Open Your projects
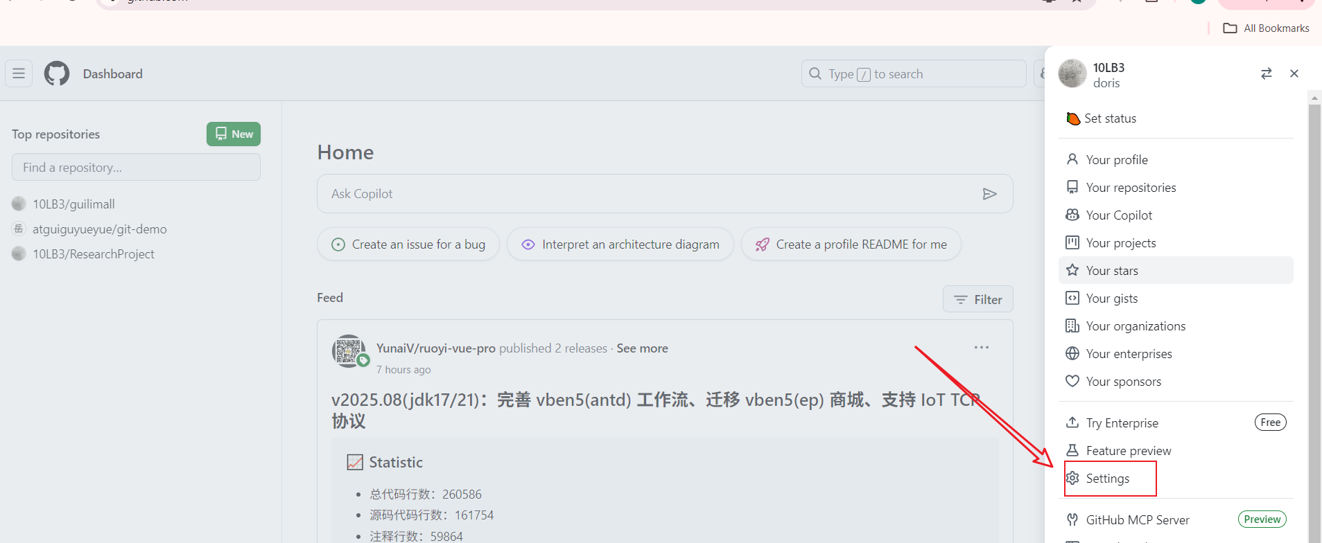1322x543 pixels. [x=1176, y=243]
